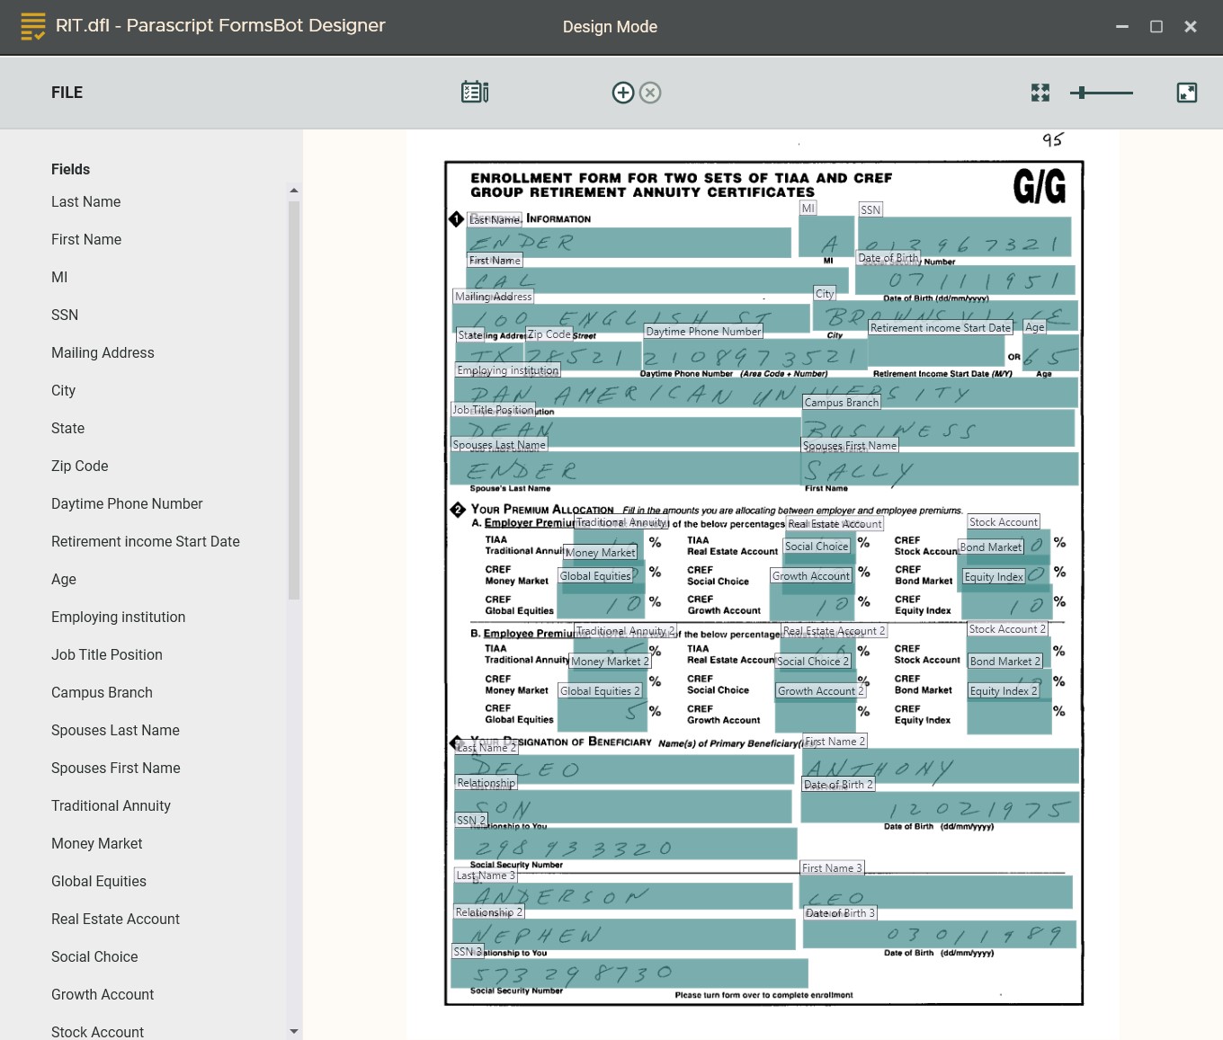Click the expand view icon
This screenshot has height=1040, width=1223.
[1187, 93]
